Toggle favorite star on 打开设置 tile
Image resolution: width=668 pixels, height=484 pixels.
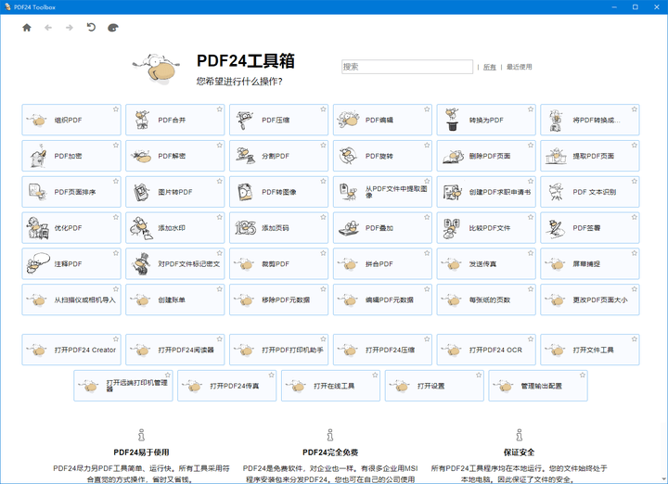pyautogui.click(x=479, y=375)
